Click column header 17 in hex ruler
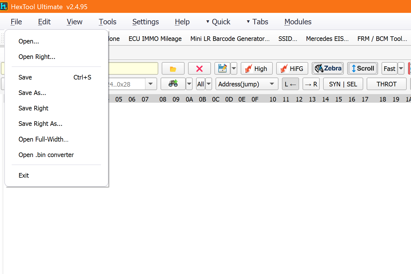This screenshot has width=411, height=274. pos(365,99)
